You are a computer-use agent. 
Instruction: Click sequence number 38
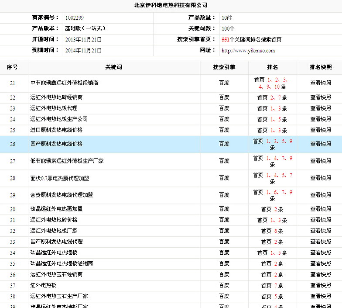click(12, 296)
